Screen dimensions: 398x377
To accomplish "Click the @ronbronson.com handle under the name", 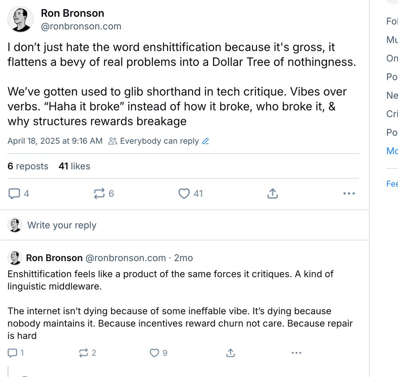I will [x=81, y=26].
